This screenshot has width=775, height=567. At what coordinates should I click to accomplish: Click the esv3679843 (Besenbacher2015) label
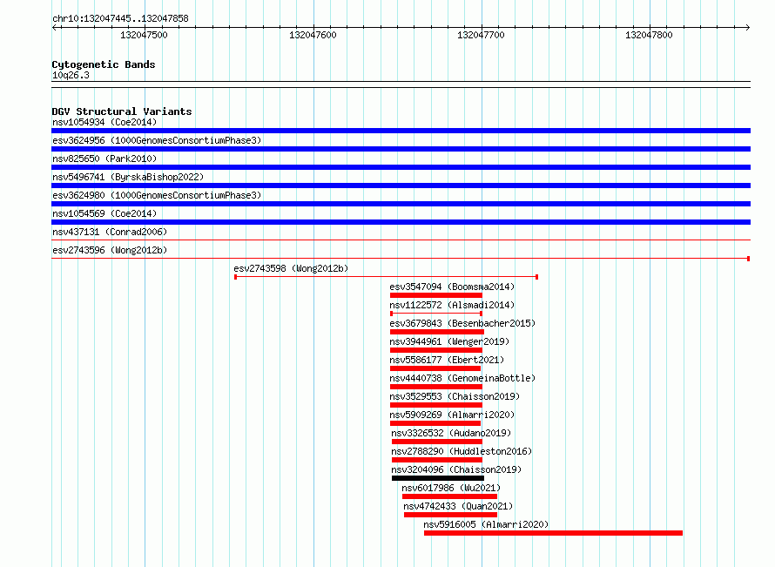click(462, 323)
